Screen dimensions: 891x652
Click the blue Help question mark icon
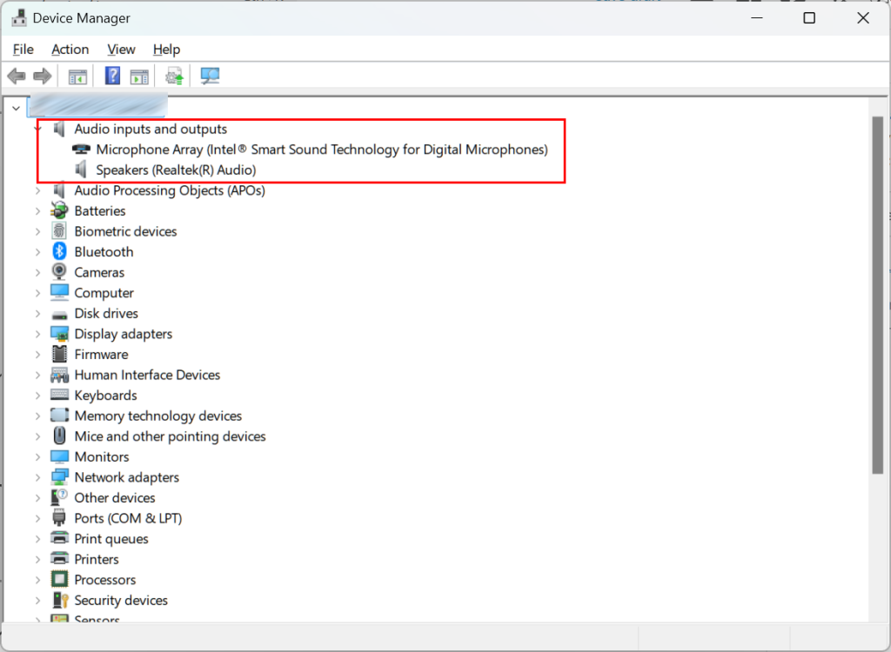click(113, 77)
